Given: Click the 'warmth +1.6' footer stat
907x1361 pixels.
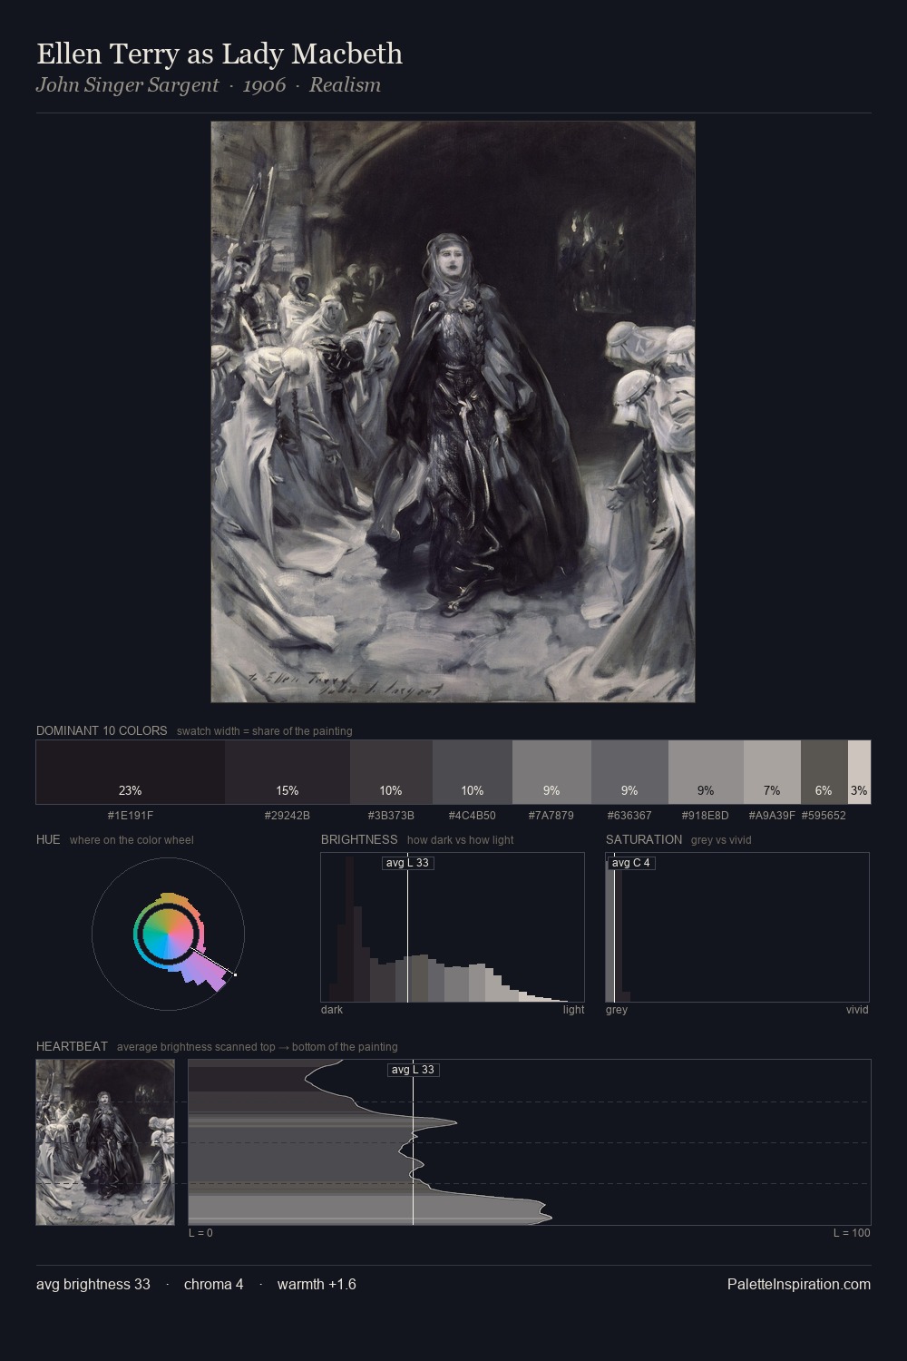Looking at the screenshot, I should (x=317, y=1284).
